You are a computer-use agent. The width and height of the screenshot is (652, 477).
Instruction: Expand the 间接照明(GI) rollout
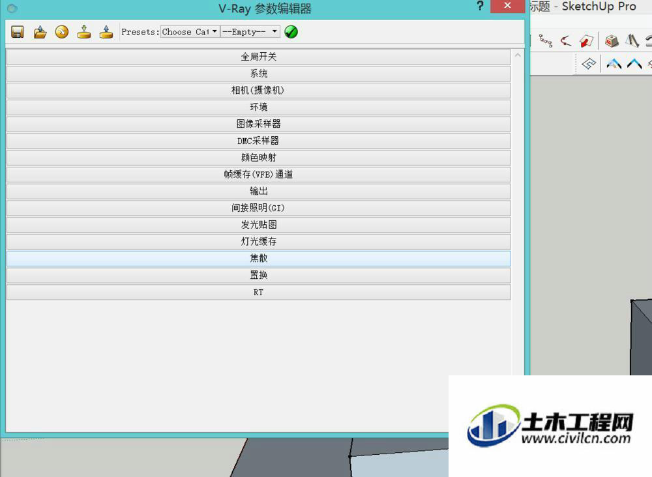[x=259, y=208]
